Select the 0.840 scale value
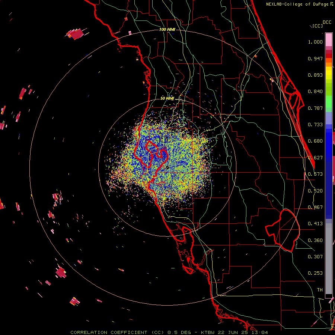Viewport: 335px width, 335px height. pyautogui.click(x=315, y=92)
